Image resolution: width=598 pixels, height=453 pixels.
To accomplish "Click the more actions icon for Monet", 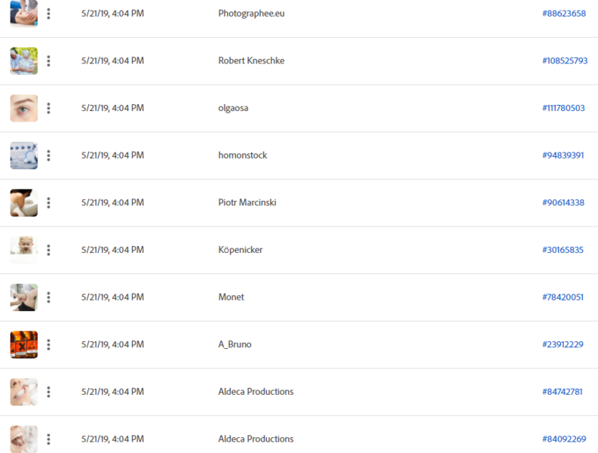I will click(48, 297).
